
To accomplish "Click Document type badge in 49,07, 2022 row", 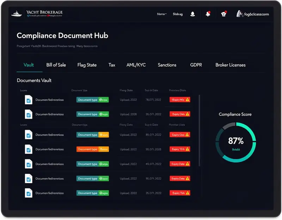I will tap(92, 164).
